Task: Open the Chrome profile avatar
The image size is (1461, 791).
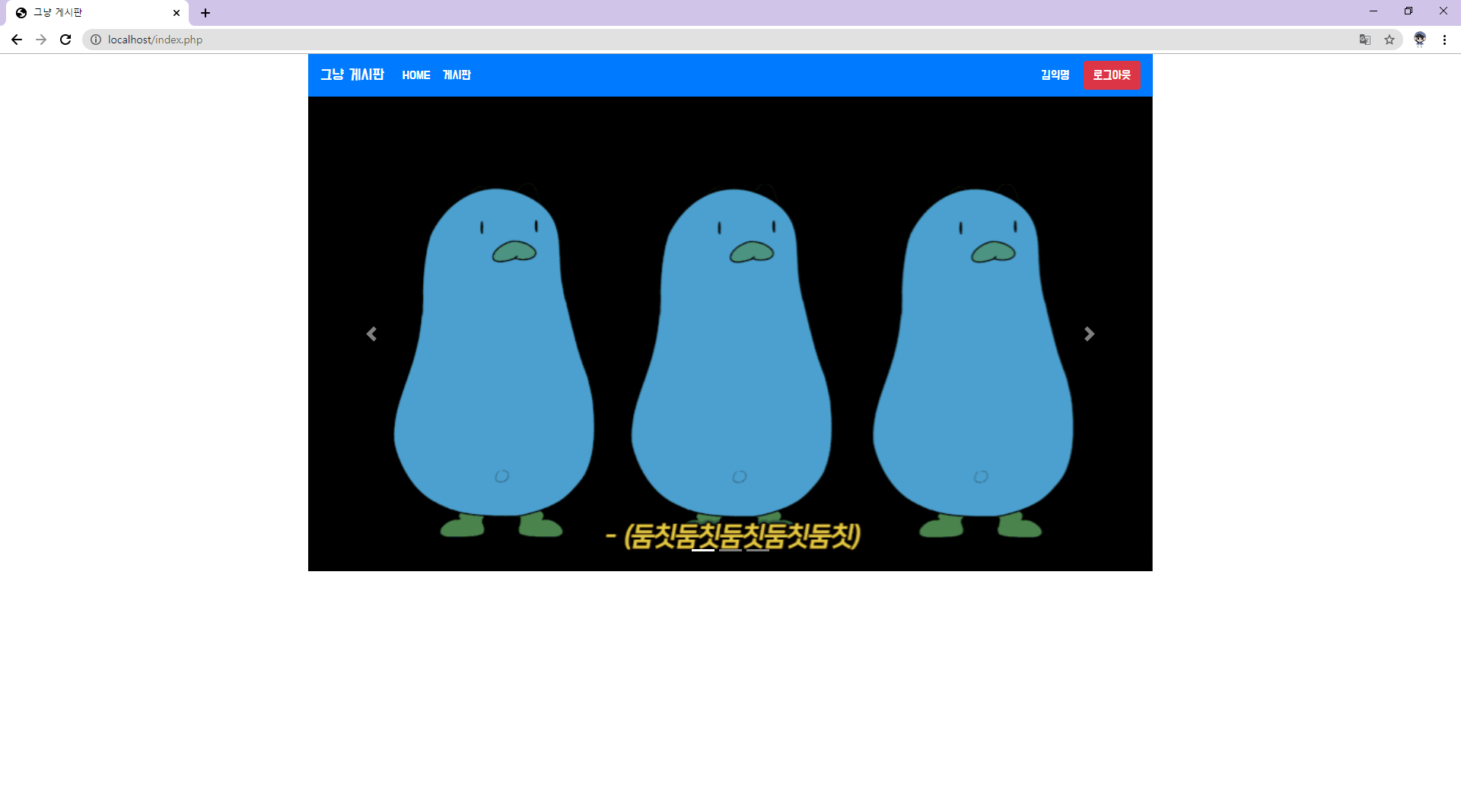Action: tap(1420, 40)
